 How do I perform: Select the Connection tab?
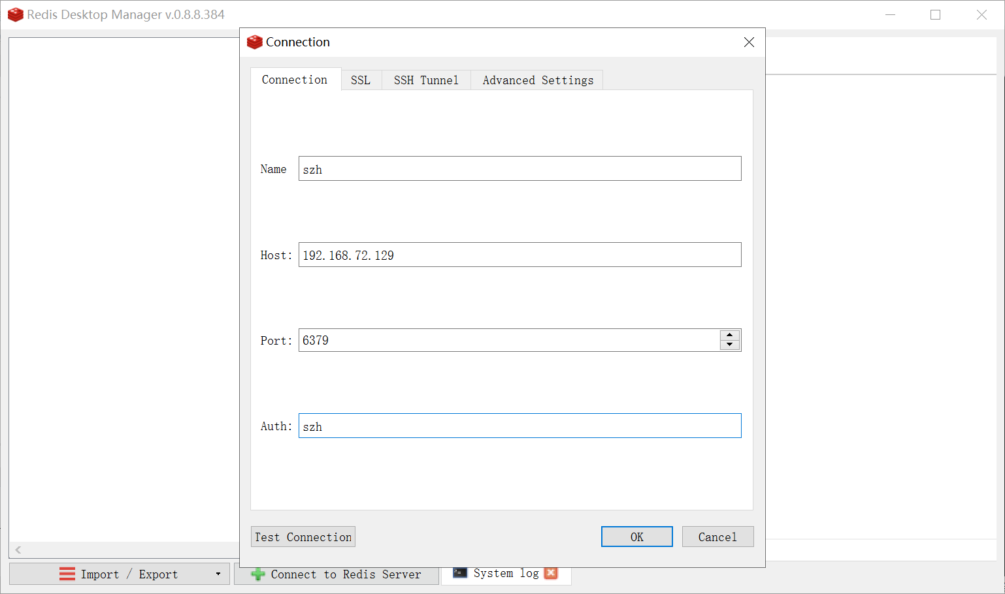[295, 80]
